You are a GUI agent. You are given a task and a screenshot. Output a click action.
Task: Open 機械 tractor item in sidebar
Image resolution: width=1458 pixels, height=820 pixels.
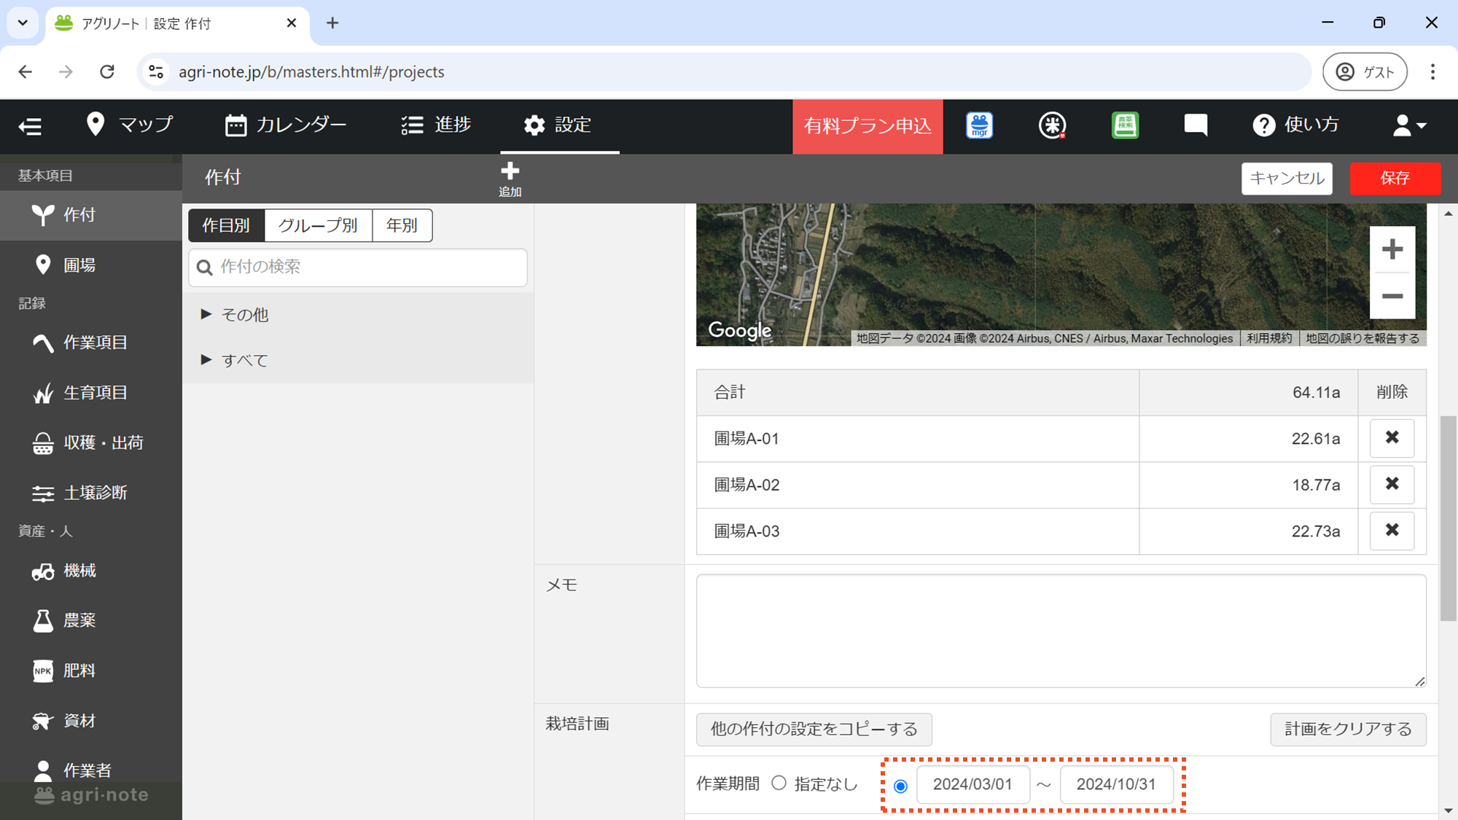[x=79, y=571]
